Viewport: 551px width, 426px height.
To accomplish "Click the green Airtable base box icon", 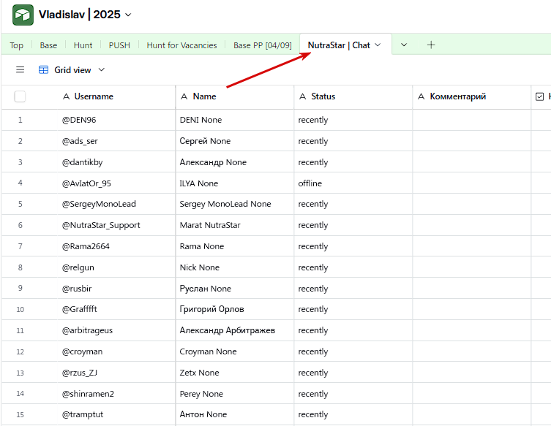I will pyautogui.click(x=23, y=15).
